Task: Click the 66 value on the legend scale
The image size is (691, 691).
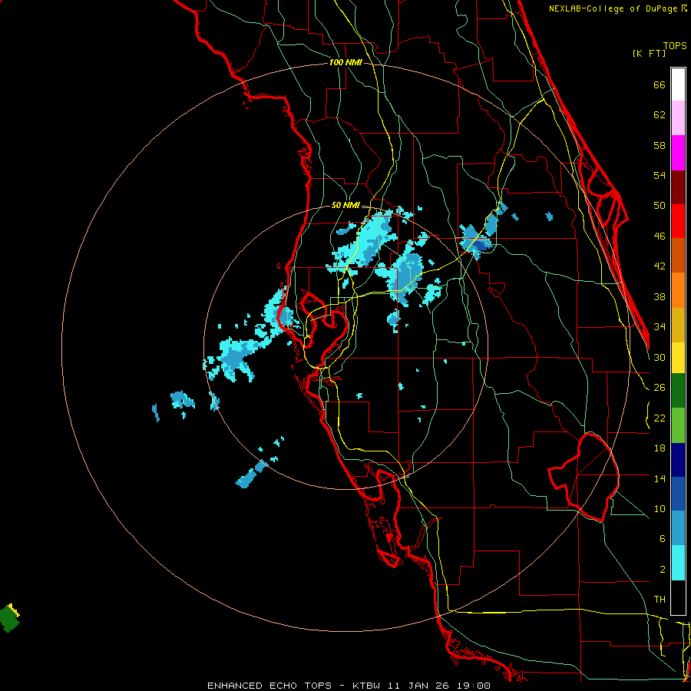Action: click(660, 84)
